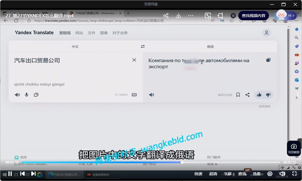Copy the Russian translation with the copy icon
This screenshot has width=302, height=181.
(268, 60)
